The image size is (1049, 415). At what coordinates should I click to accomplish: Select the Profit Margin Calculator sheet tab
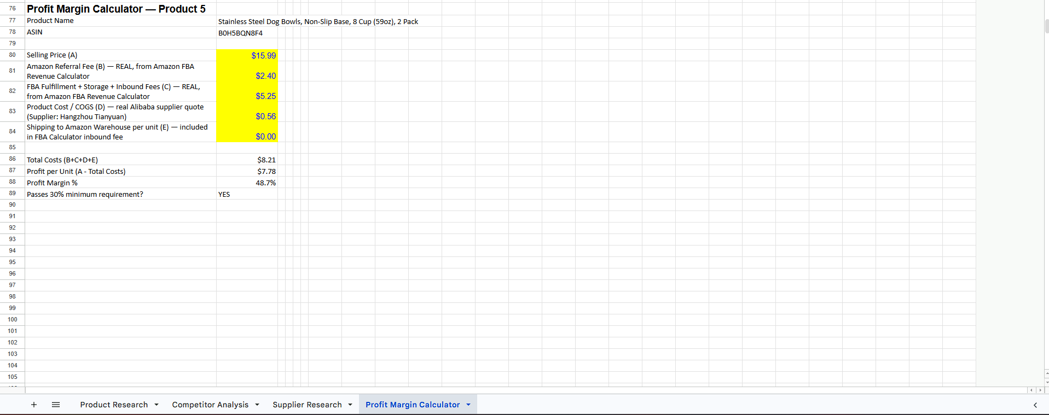[413, 405]
